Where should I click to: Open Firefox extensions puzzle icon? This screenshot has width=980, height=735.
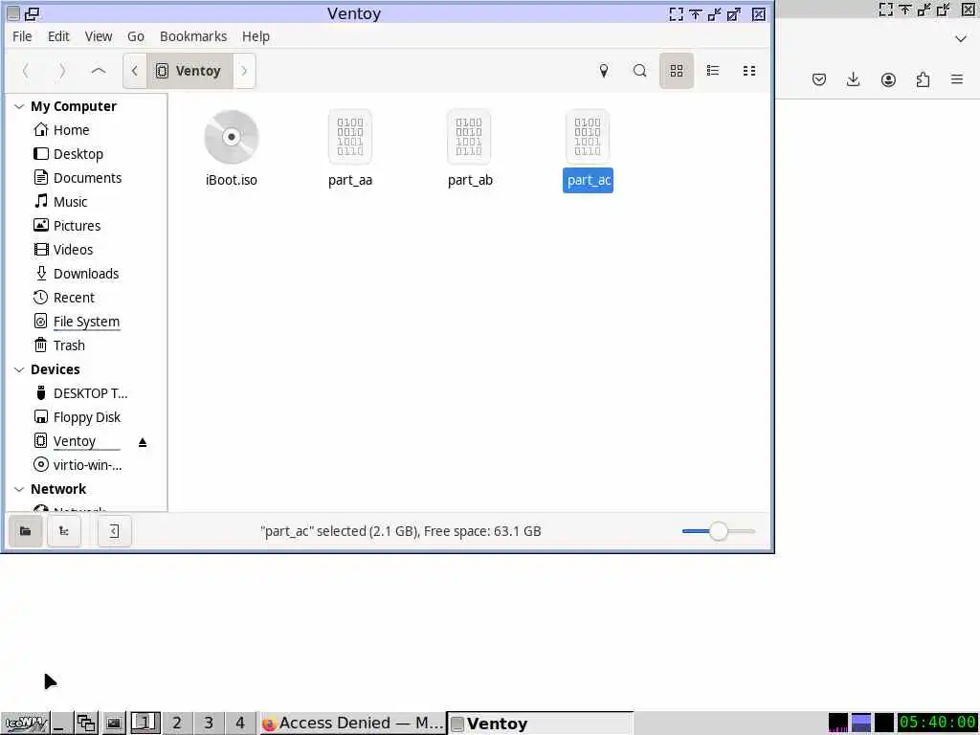(923, 79)
